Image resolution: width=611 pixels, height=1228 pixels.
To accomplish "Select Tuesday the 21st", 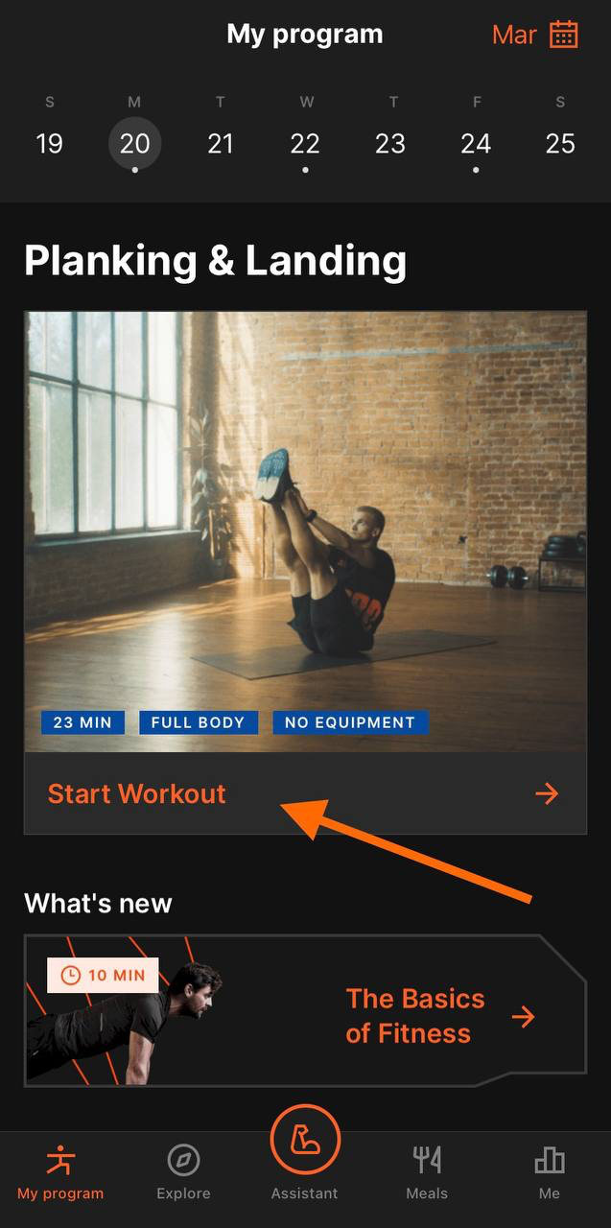I will click(221, 144).
